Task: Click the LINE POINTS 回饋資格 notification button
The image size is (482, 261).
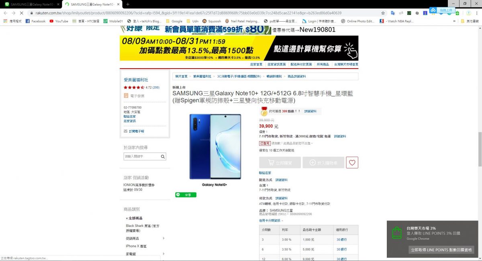Action: [441, 250]
